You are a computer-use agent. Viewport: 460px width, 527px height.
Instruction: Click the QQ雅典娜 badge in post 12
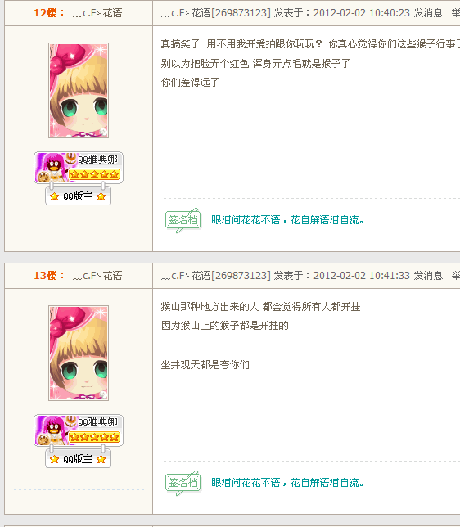pos(79,168)
